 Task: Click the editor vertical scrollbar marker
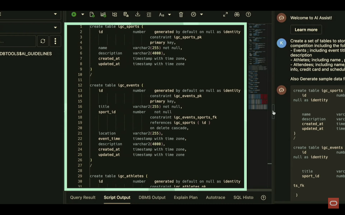tap(270, 164)
